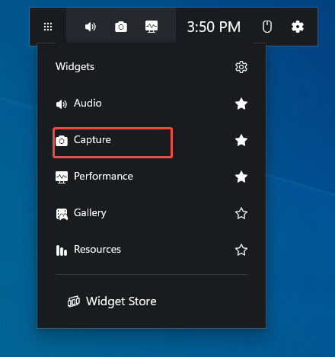Open the widget menu grid icon

(48, 27)
